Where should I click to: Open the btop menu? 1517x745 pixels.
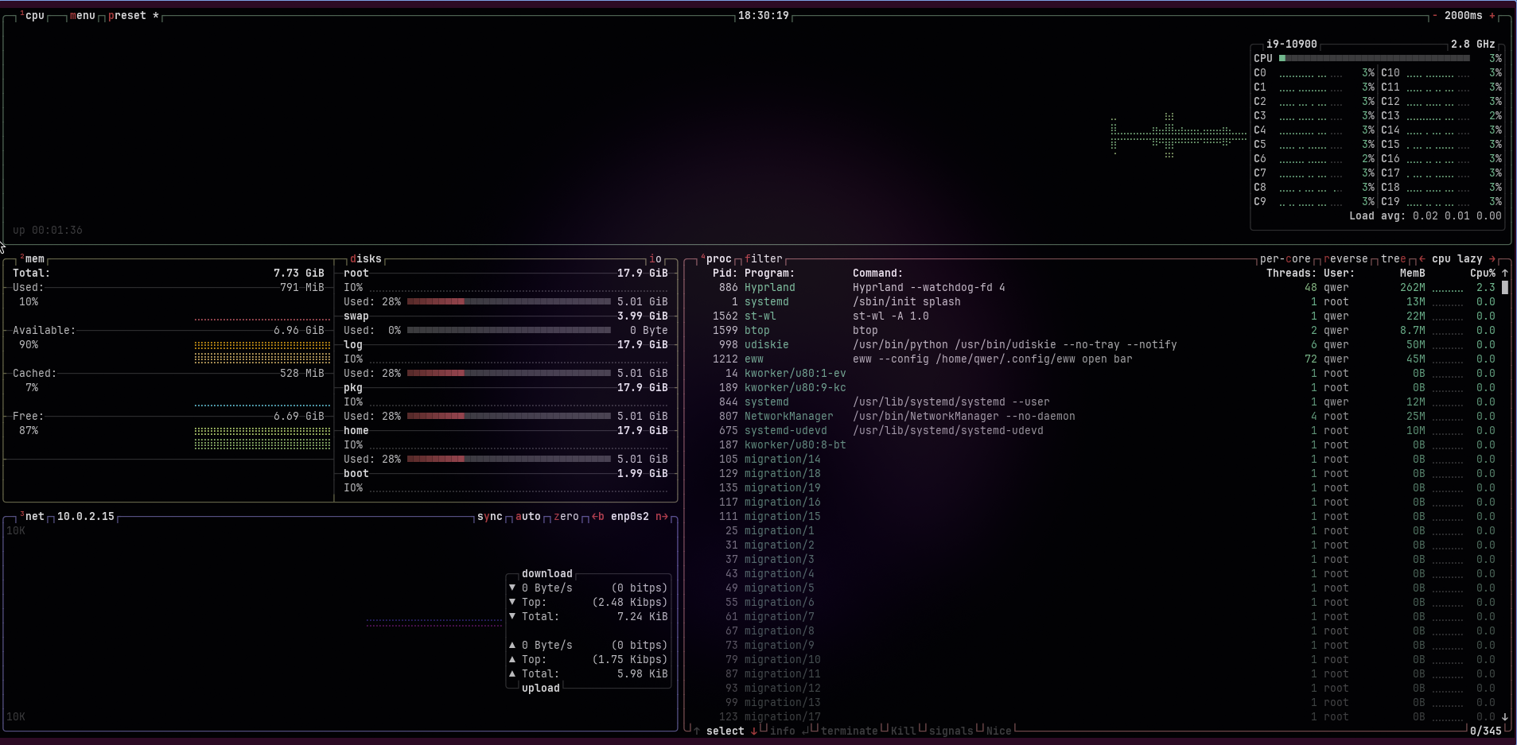tap(83, 16)
